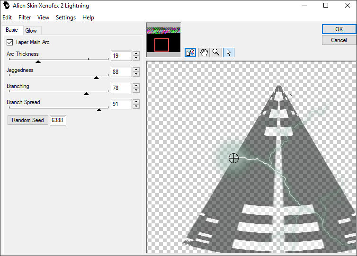Click the Branching slider handle
This screenshot has height=256, width=357.
pos(86,94)
